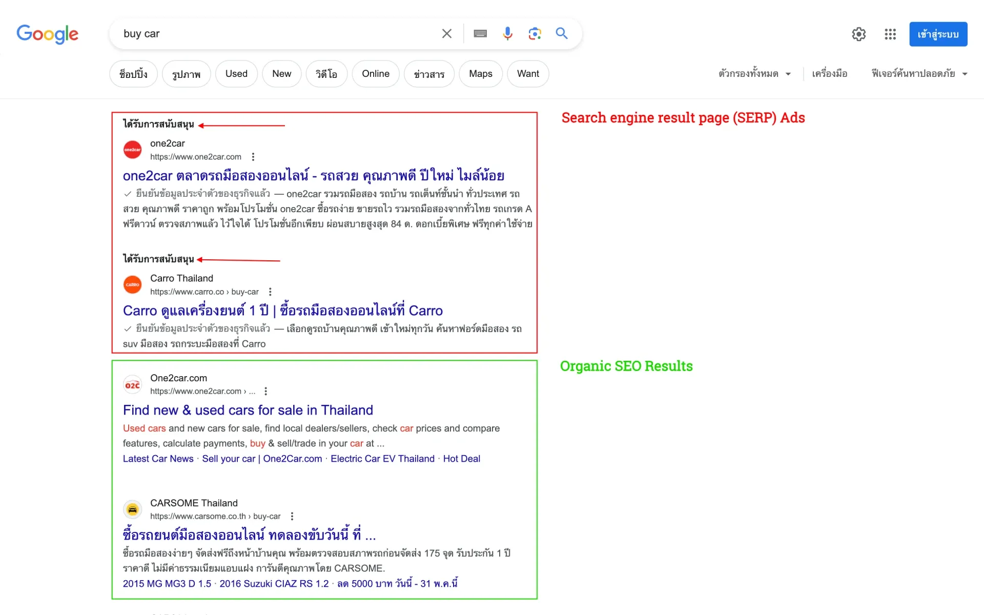The image size is (984, 615).
Task: Open three-dot menu beside carro.co URL
Action: coord(270,292)
